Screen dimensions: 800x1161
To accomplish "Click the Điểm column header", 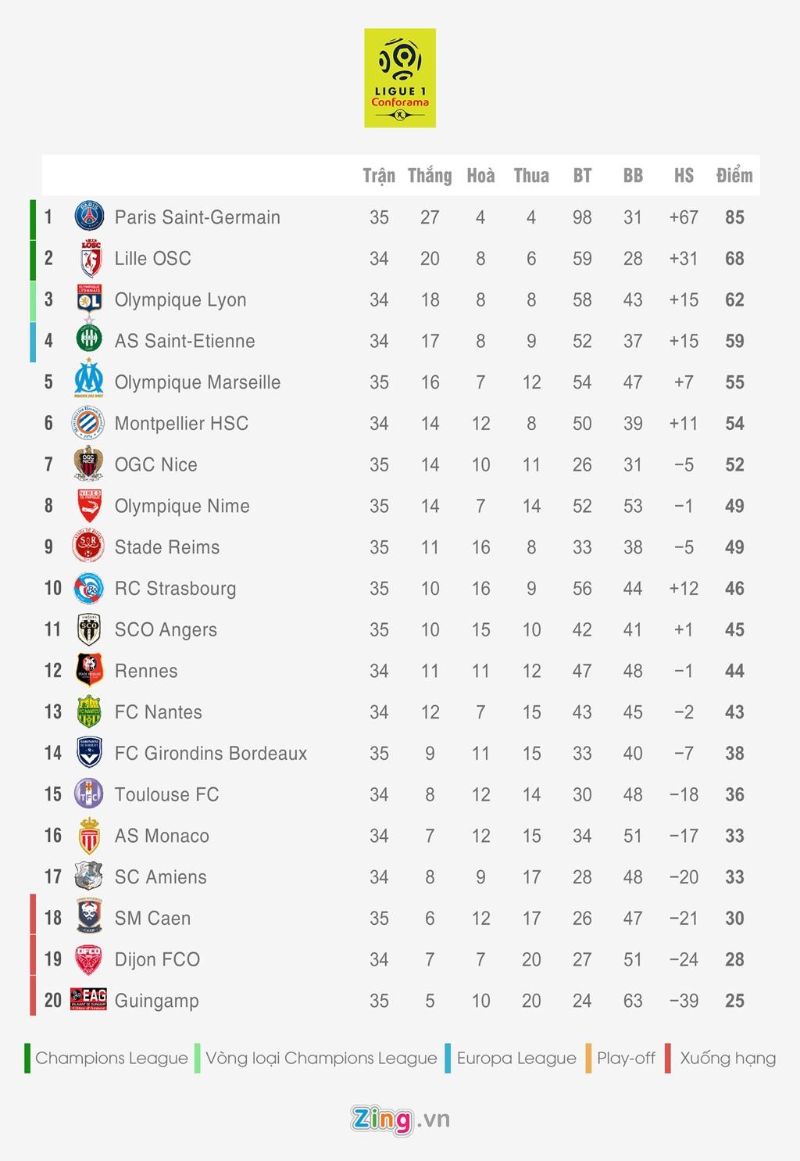I will click(x=734, y=176).
